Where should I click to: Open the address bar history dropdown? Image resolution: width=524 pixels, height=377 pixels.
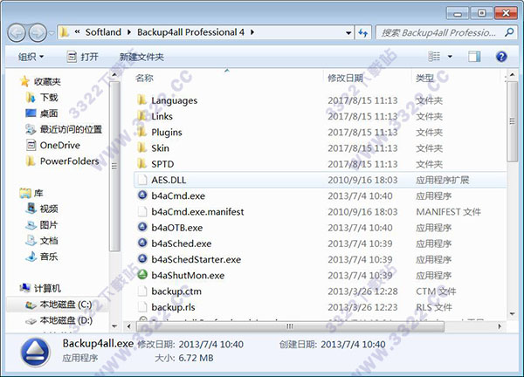(348, 32)
